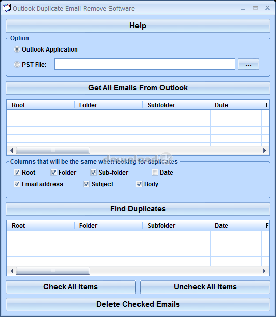
Task: Click the app icon in title bar
Action: pyautogui.click(x=6, y=8)
